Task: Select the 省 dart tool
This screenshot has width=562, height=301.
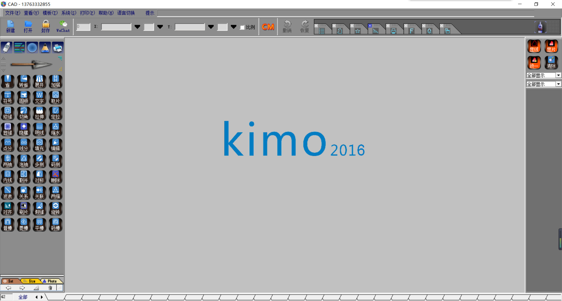Action: coord(8,82)
